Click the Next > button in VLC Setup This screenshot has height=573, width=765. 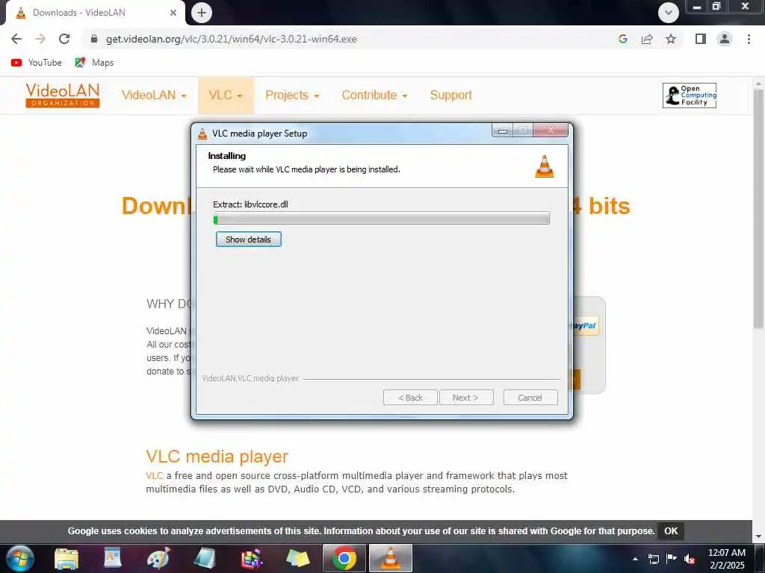[466, 398]
